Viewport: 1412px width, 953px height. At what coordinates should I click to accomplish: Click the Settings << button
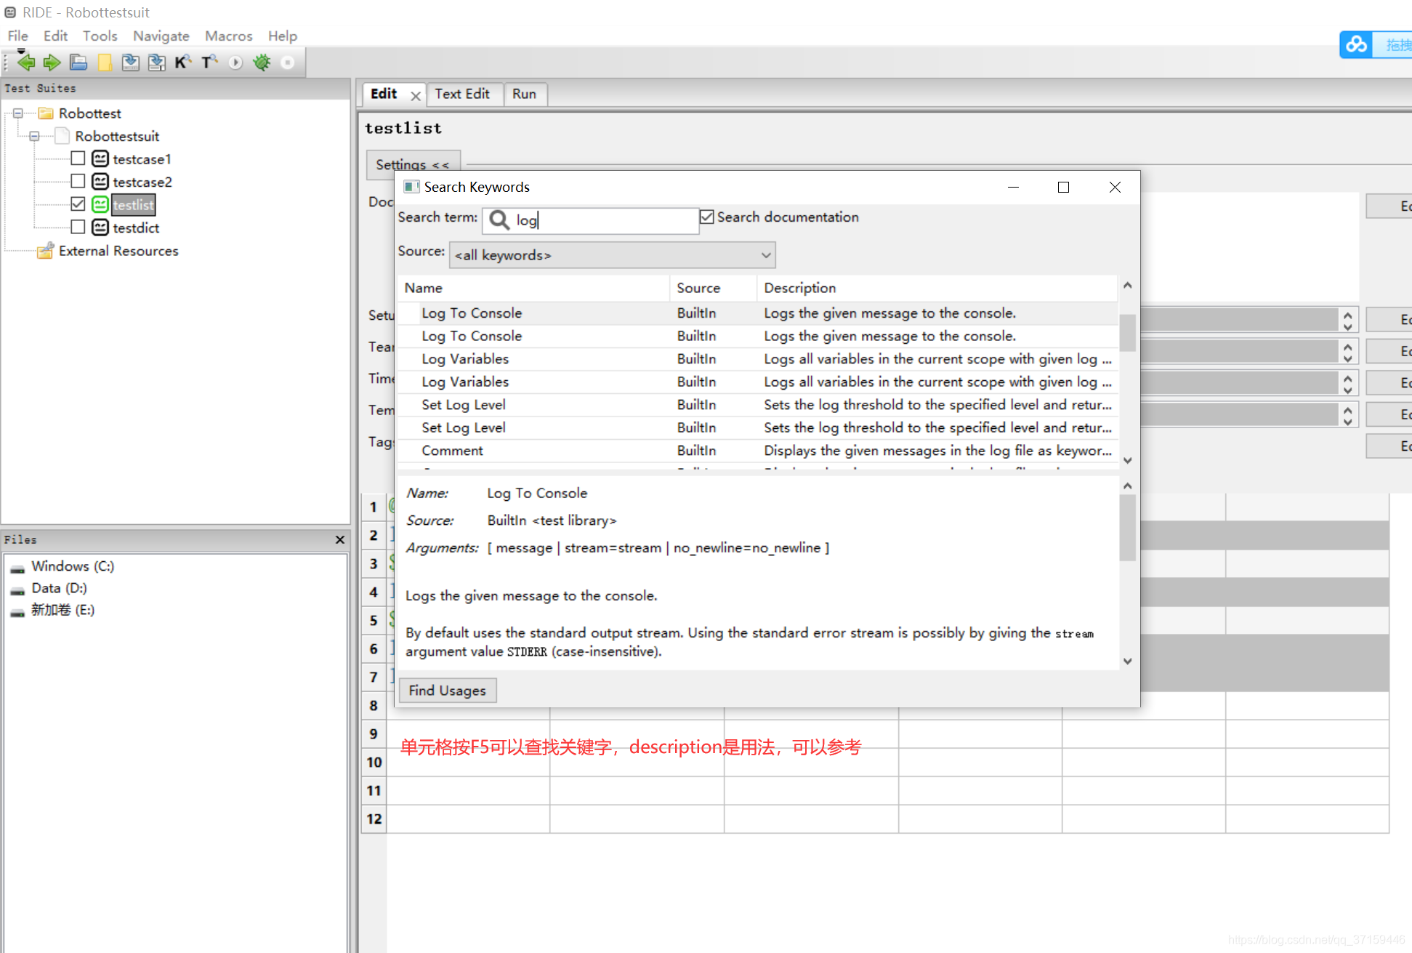pos(412,164)
